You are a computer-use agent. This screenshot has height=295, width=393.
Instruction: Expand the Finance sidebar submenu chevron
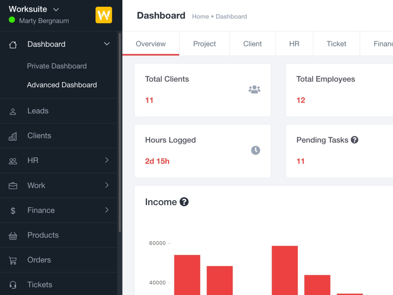tap(107, 210)
